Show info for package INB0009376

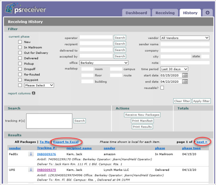pos(31,154)
